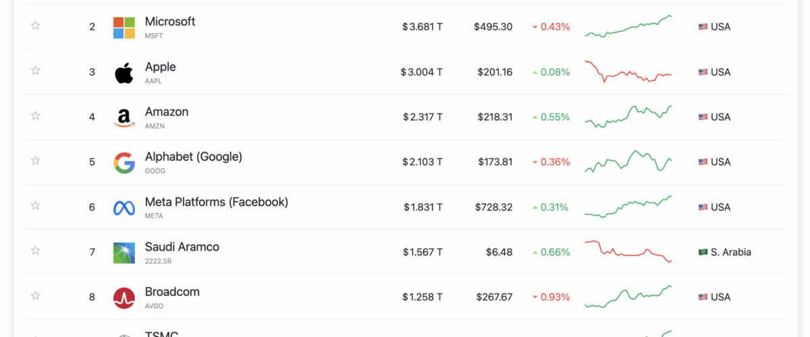
Task: Click the Apple logo icon
Action: [x=124, y=73]
